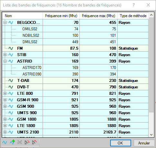Expand the GSM 1800 band node
The image size is (156, 148).
tap(5, 119)
